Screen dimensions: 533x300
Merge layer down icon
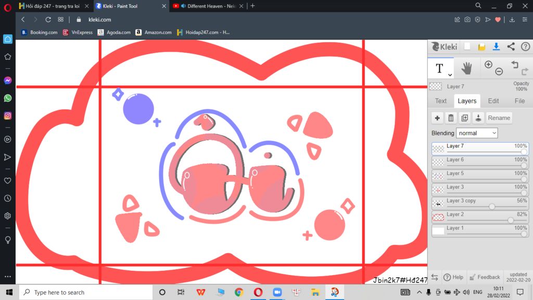point(478,118)
